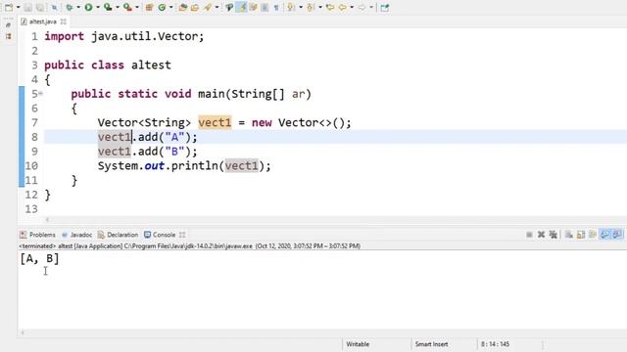Toggle show console on standard error
627x352 pixels.
617,235
